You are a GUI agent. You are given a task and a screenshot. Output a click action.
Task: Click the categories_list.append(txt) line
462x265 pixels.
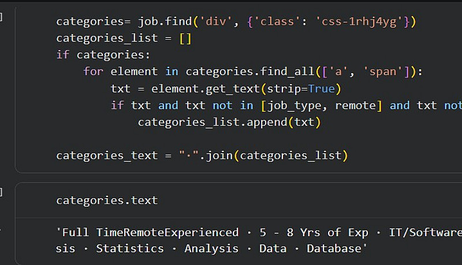pos(229,122)
